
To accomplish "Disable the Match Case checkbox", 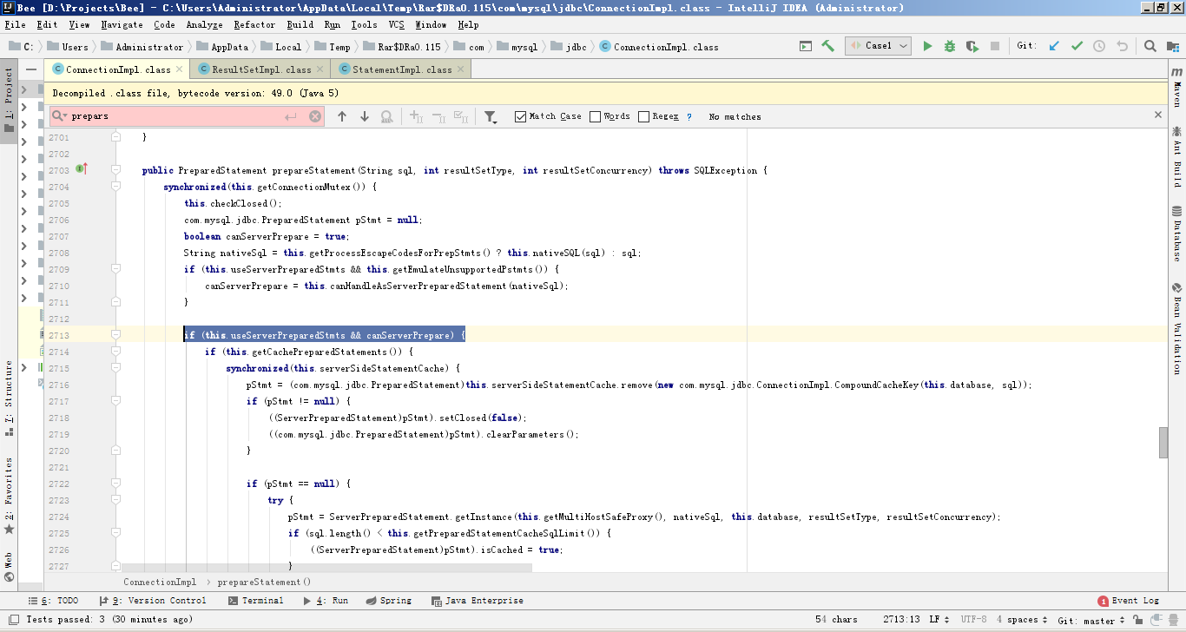I will (x=521, y=116).
